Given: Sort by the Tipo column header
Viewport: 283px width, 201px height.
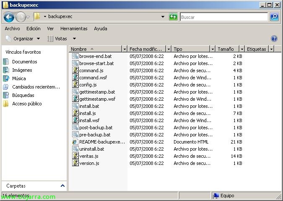Looking at the screenshot, I should point(191,49).
